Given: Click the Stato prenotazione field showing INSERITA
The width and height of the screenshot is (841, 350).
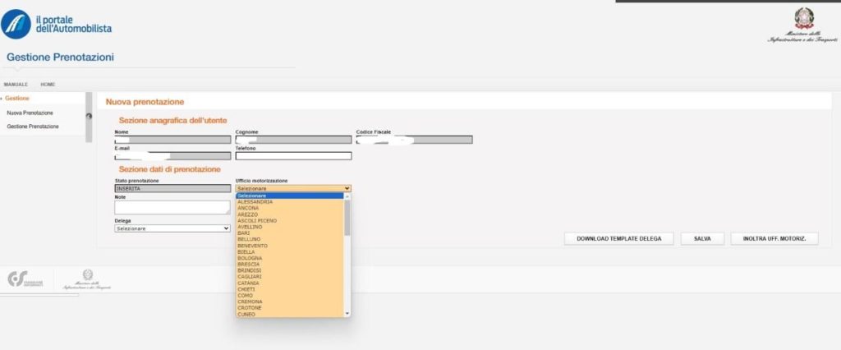Looking at the screenshot, I should click(x=172, y=188).
